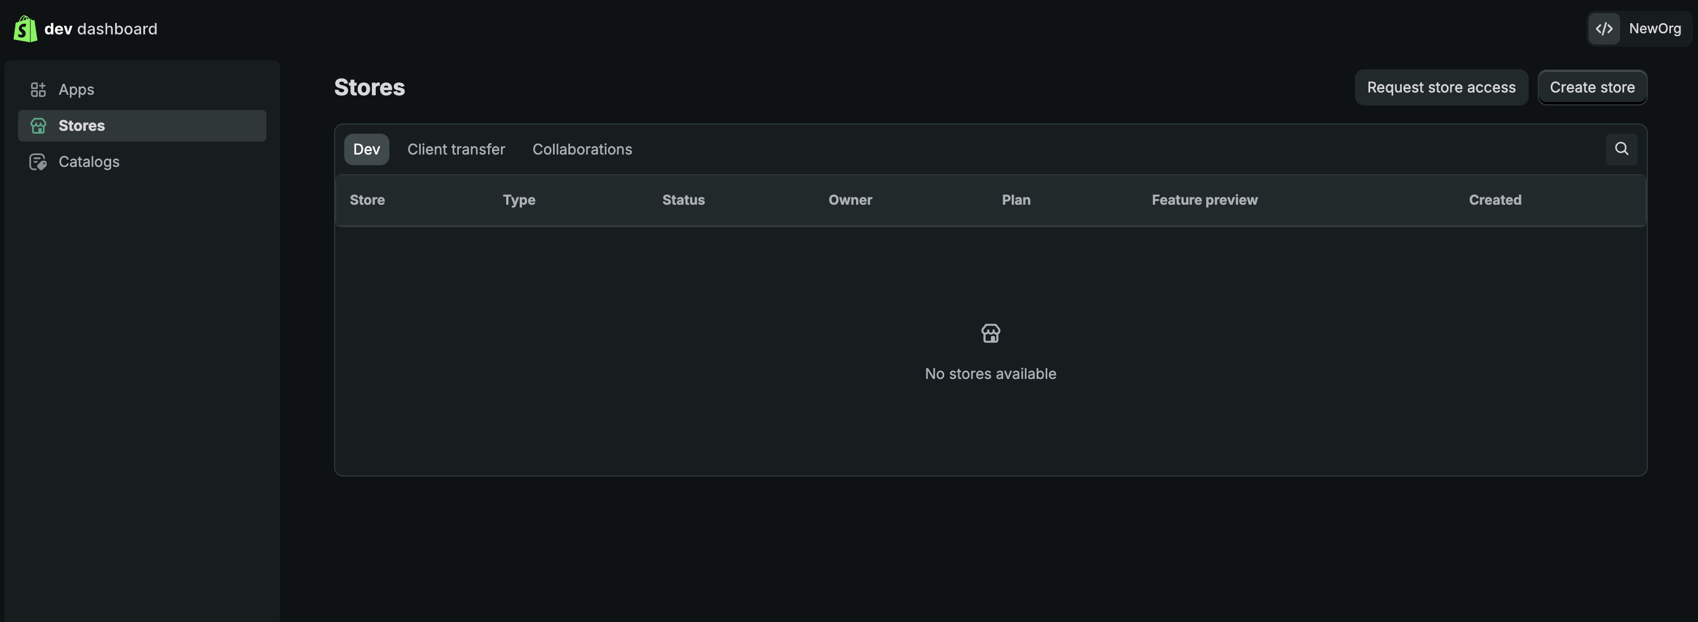Click the Stores storefront icon in sidebar

(x=38, y=126)
